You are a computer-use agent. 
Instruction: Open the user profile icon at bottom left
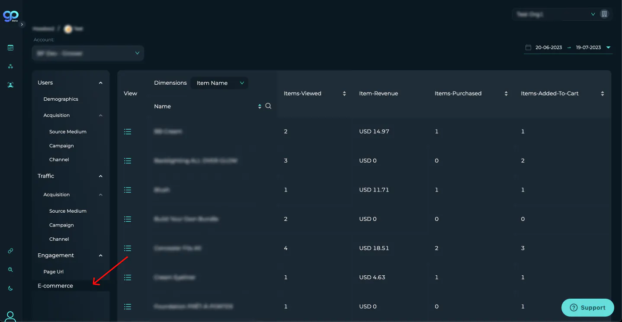[x=11, y=316]
